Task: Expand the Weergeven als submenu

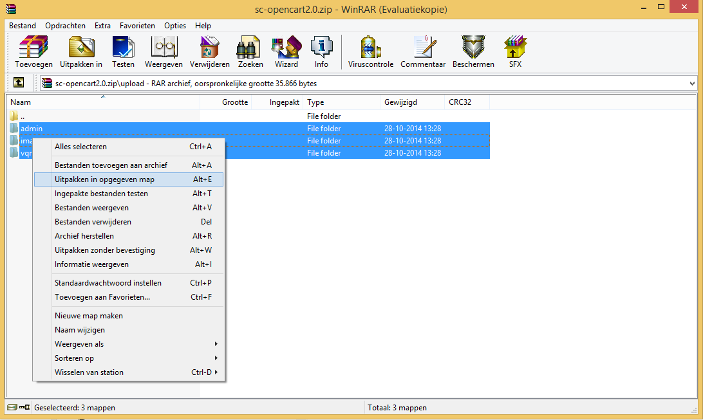Action: tap(129, 344)
